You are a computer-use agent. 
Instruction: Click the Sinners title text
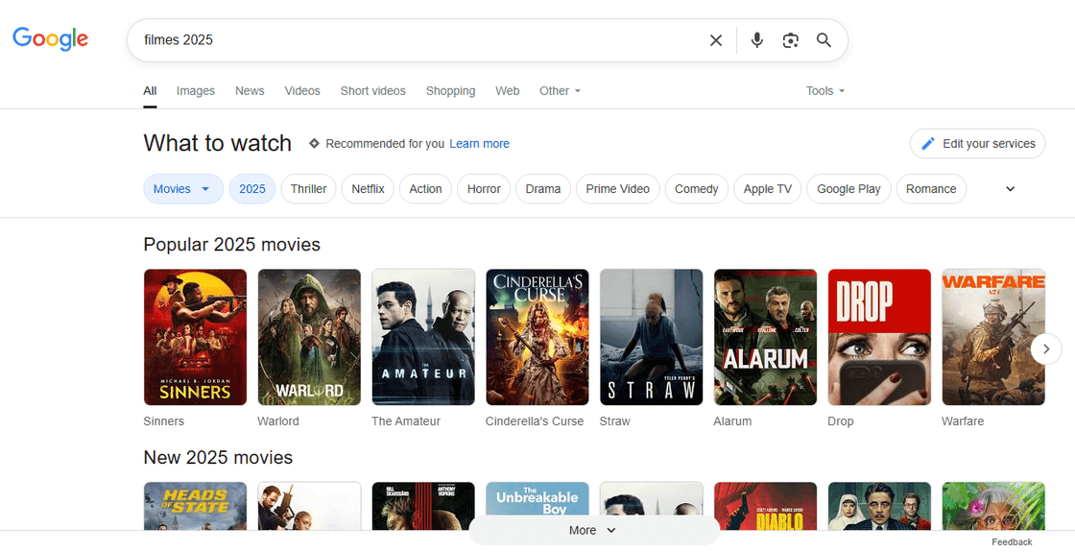coord(164,421)
